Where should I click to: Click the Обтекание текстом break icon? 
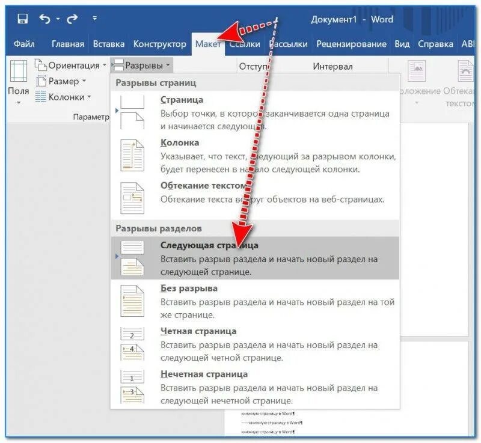tap(132, 198)
